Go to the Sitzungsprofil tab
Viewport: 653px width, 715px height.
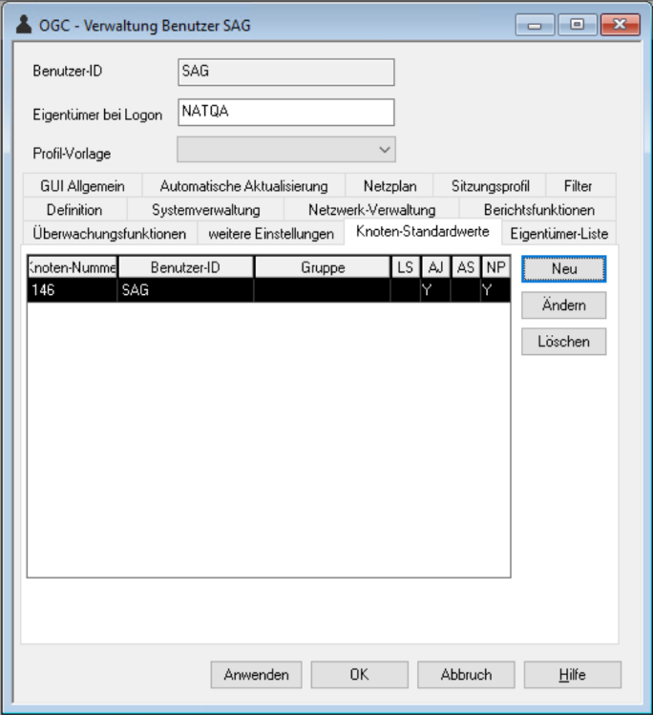coord(490,186)
